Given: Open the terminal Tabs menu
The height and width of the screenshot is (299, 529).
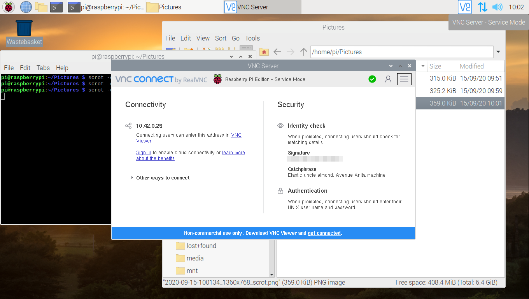Looking at the screenshot, I should point(43,68).
